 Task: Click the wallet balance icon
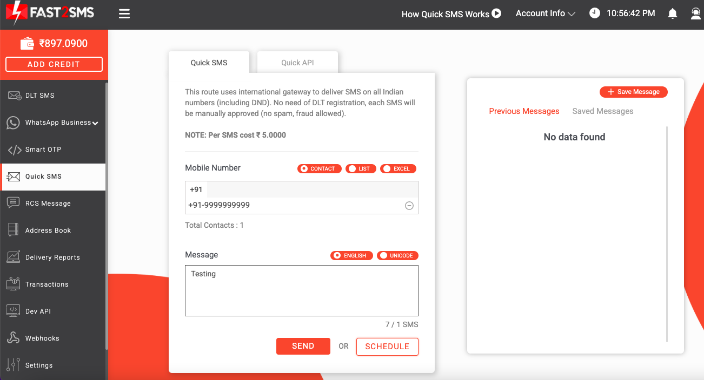point(27,44)
